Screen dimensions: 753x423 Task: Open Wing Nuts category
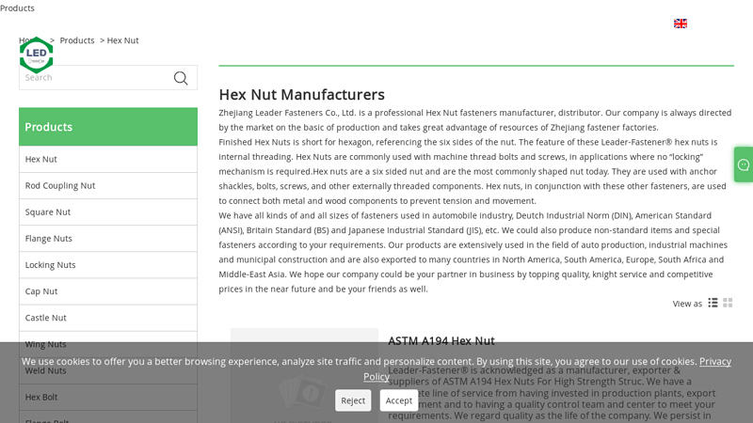(x=108, y=344)
